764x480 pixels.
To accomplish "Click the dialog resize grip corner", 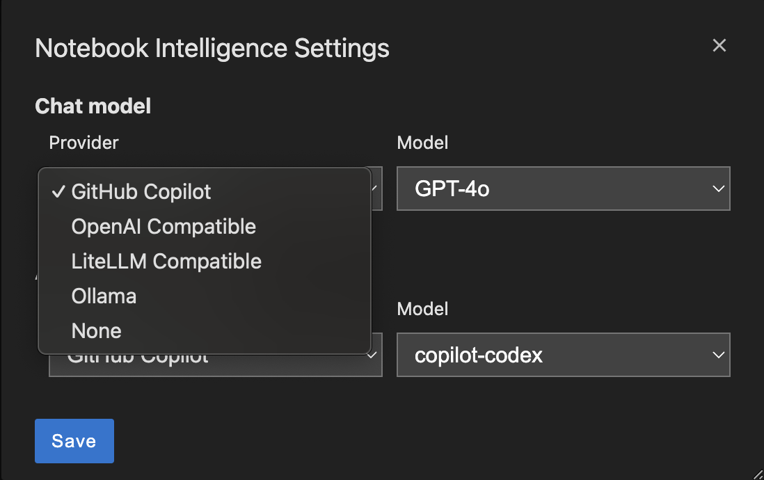I will (757, 473).
